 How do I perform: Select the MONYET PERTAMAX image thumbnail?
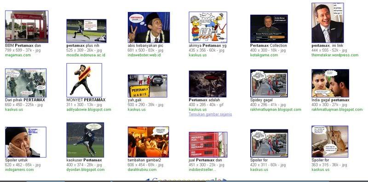84,80
